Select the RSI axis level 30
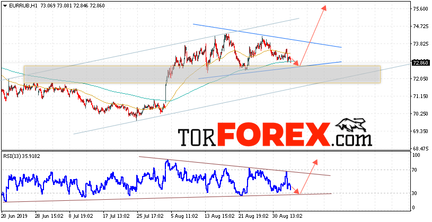The height and width of the screenshot is (222, 432). pyautogui.click(x=415, y=193)
